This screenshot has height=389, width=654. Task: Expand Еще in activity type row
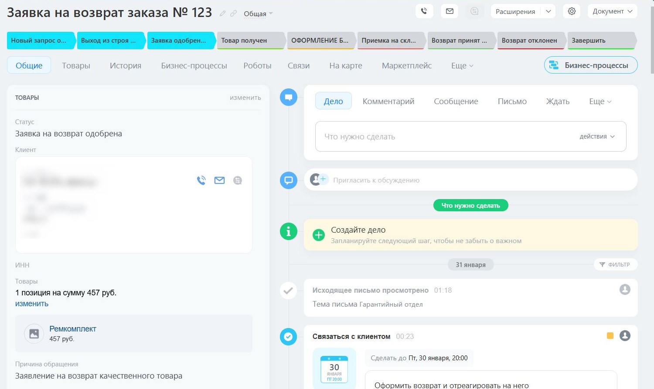600,101
